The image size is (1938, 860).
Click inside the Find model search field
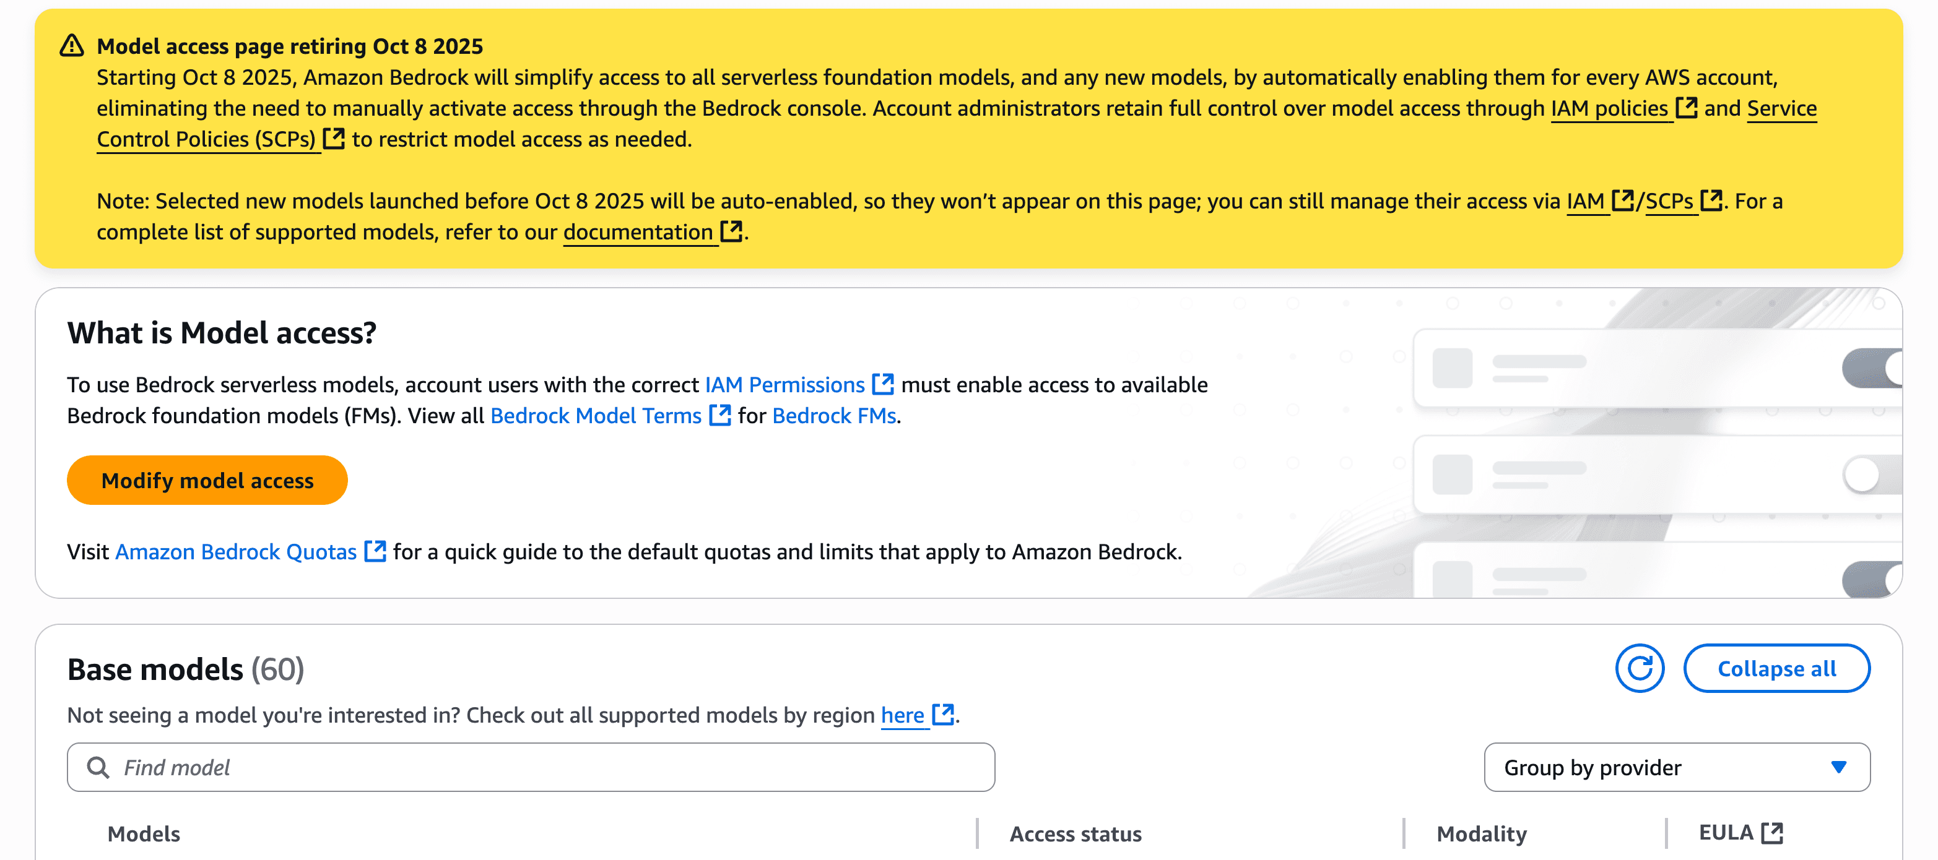click(527, 768)
